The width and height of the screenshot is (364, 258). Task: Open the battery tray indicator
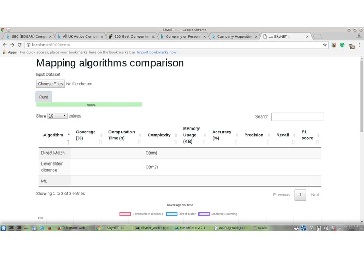click(x=319, y=228)
